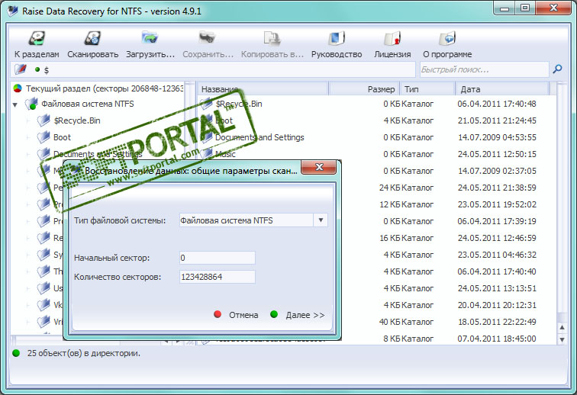Screen dimensions: 577x395
Task: Click 'Далее >>' to continue
Action: point(305,315)
